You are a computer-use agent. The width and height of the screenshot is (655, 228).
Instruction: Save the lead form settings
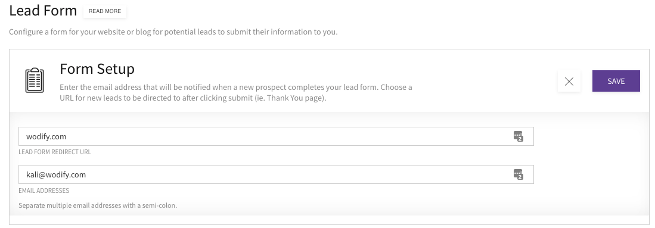click(x=616, y=81)
